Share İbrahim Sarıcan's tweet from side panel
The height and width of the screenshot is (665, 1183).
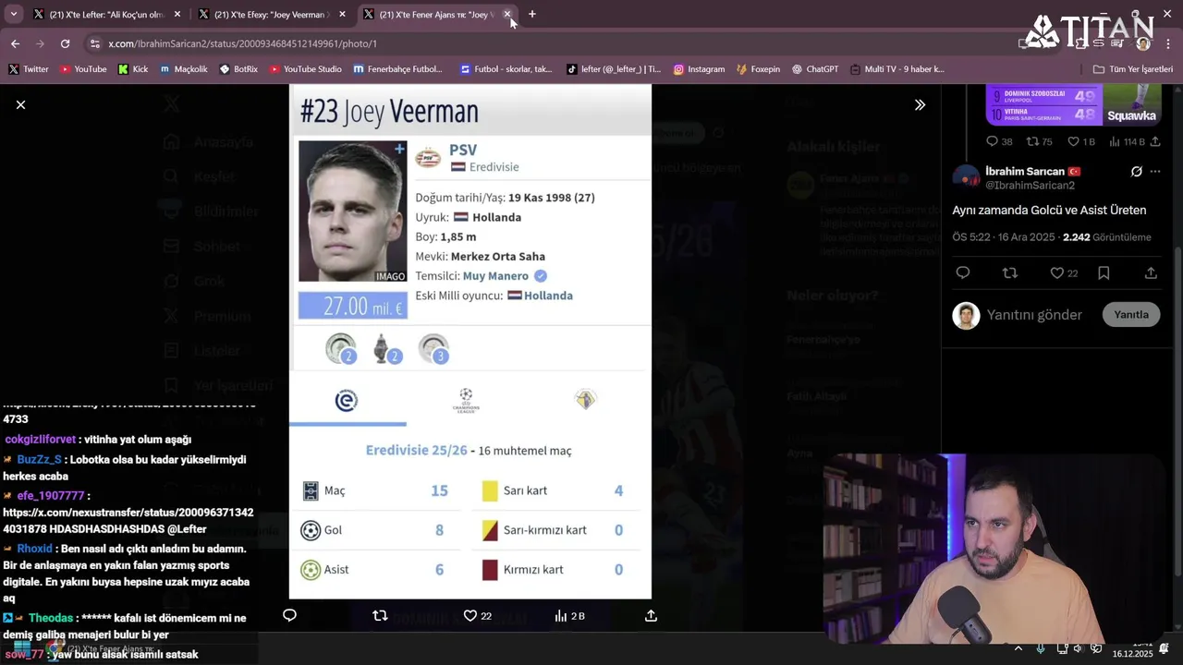coord(1151,273)
